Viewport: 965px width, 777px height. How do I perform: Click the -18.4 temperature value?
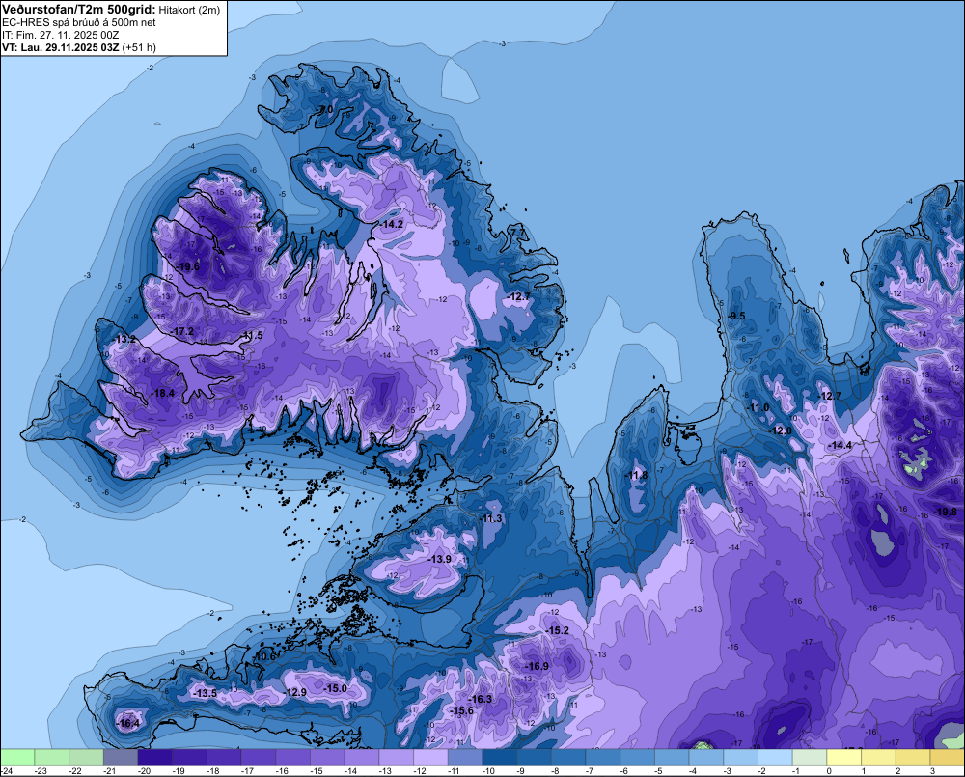[x=162, y=394]
